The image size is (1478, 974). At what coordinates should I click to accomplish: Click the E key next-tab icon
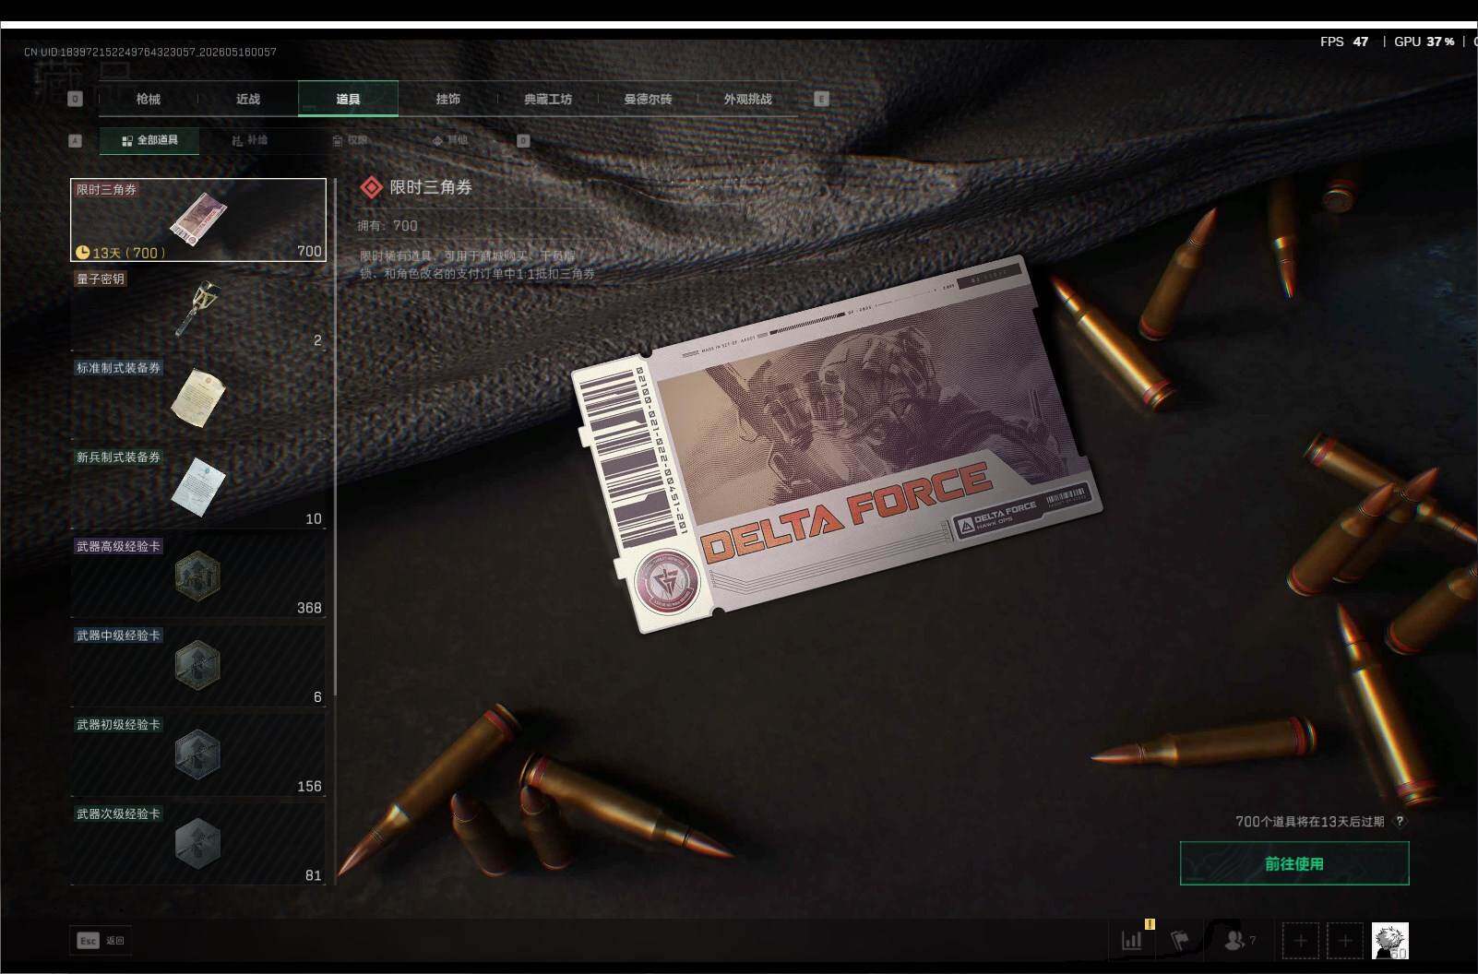coord(821,99)
